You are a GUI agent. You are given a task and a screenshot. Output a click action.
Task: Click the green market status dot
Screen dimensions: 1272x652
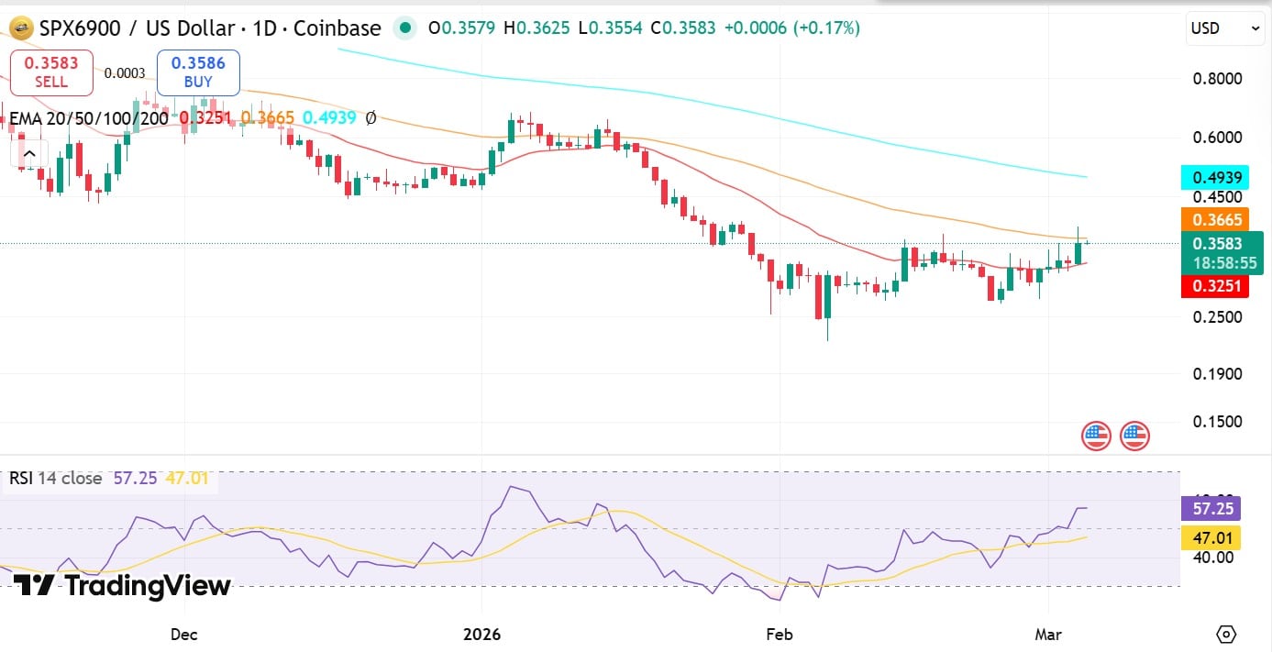point(405,28)
